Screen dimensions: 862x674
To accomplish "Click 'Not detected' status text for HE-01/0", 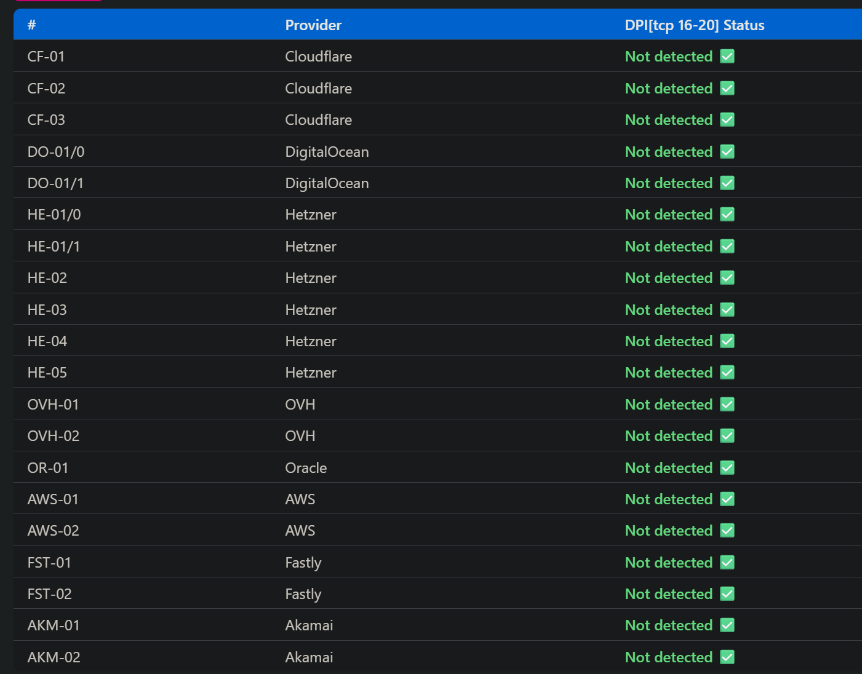I will point(669,214).
